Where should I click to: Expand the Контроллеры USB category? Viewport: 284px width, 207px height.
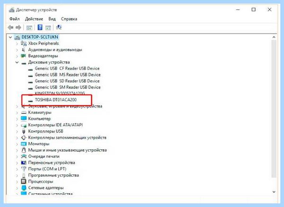point(17,131)
